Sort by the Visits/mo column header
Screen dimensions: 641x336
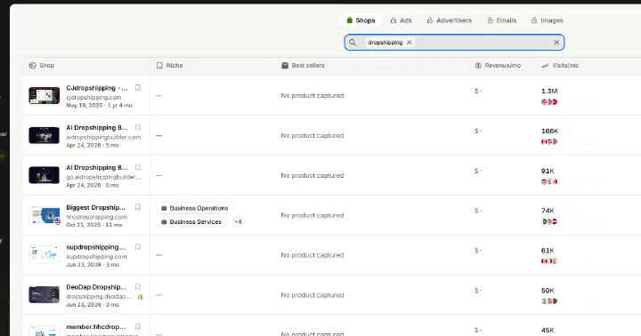coord(560,65)
